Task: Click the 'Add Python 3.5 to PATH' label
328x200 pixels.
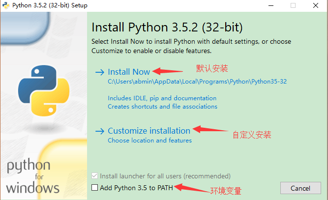Action: (x=136, y=188)
